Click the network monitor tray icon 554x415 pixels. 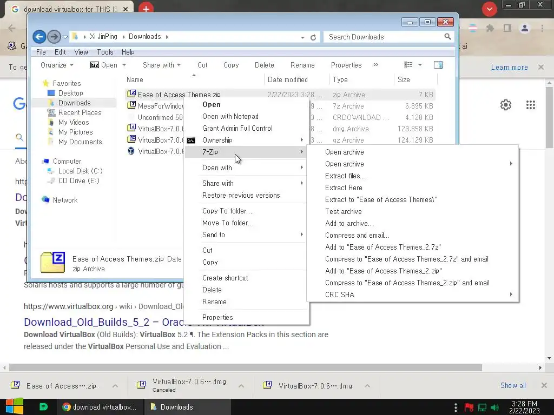point(482,407)
